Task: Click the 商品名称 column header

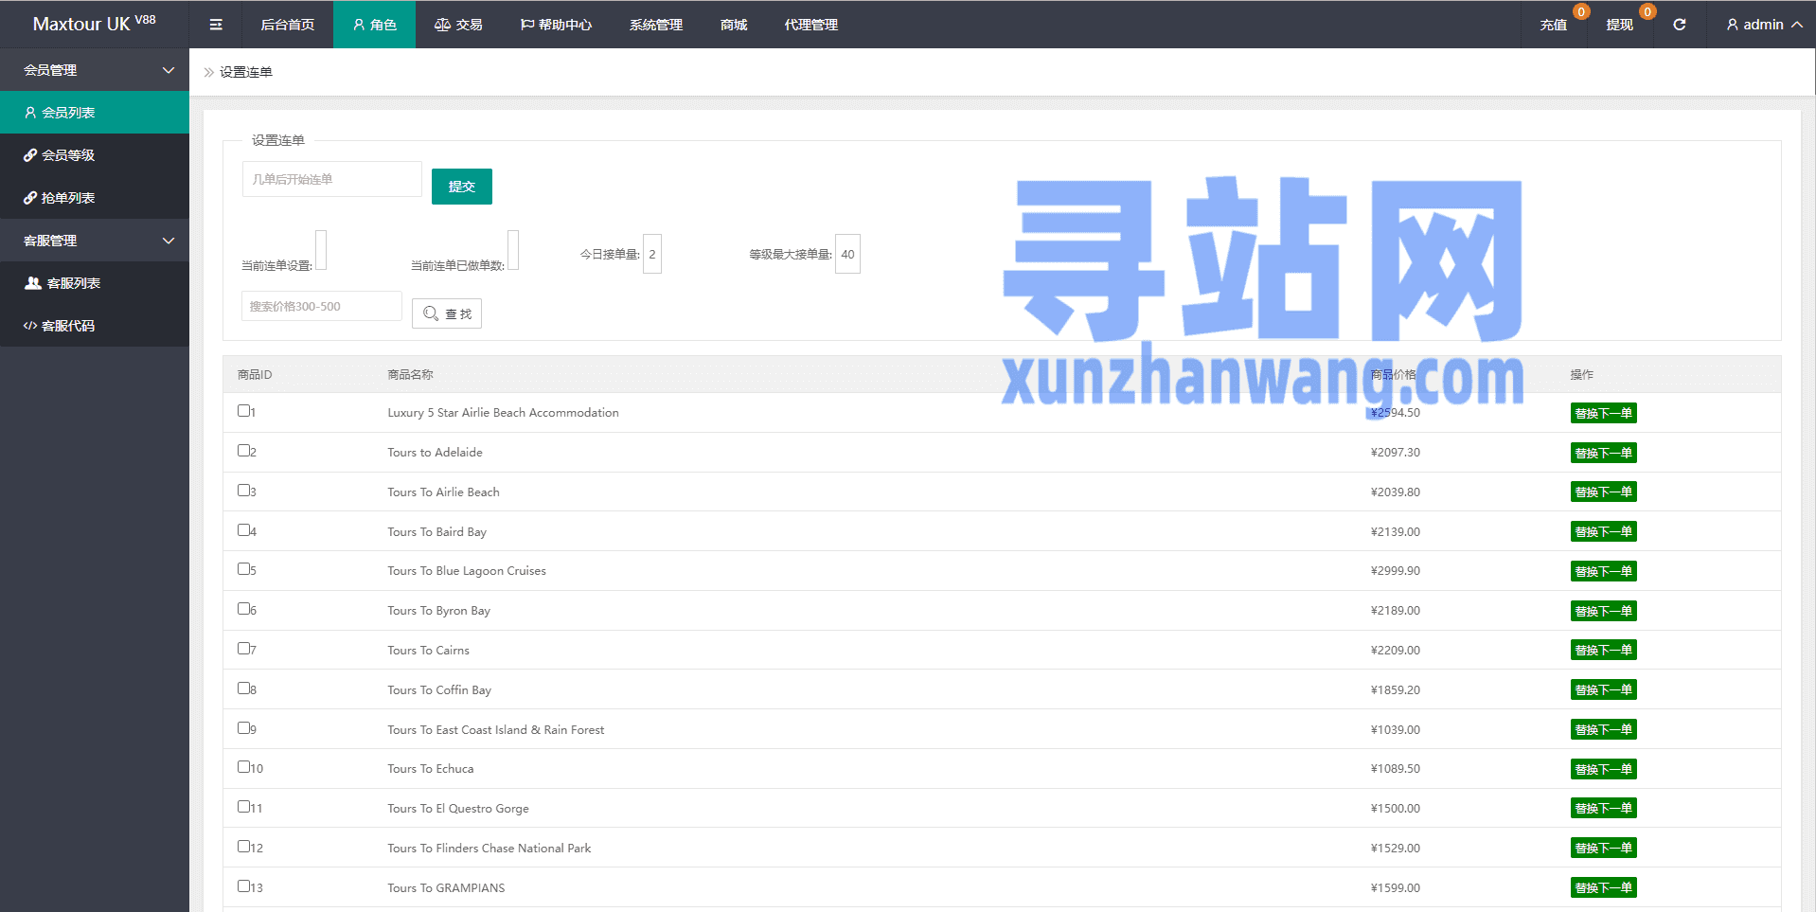Action: [410, 375]
